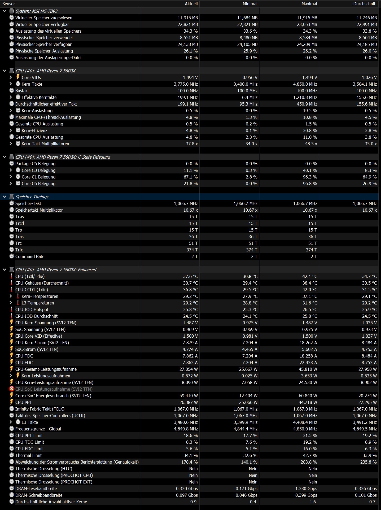Click the lightning icon beside CPU PPT
Image resolution: width=381 pixels, height=510 pixels.
tap(12, 402)
